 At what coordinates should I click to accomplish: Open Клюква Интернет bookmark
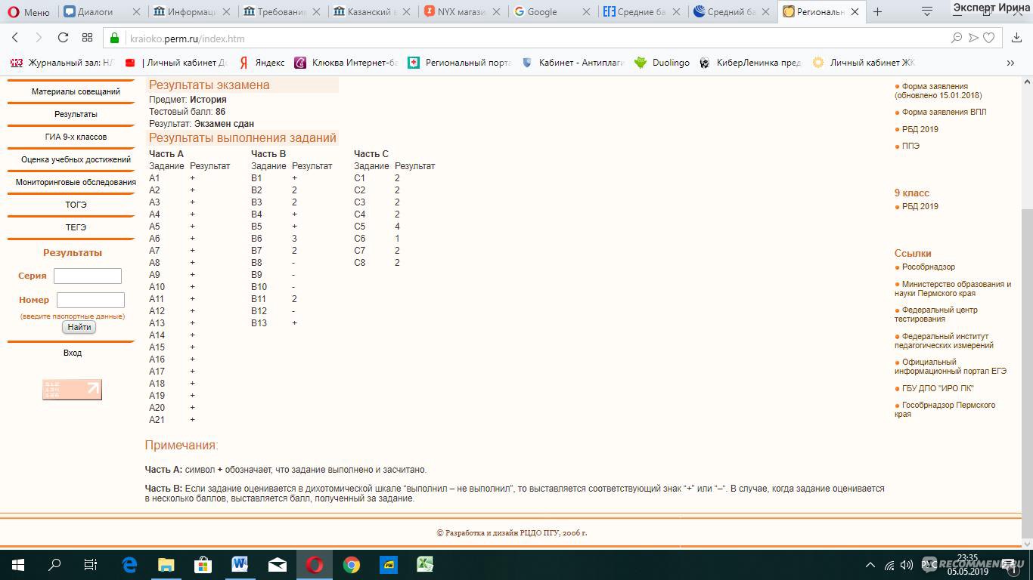pos(346,63)
